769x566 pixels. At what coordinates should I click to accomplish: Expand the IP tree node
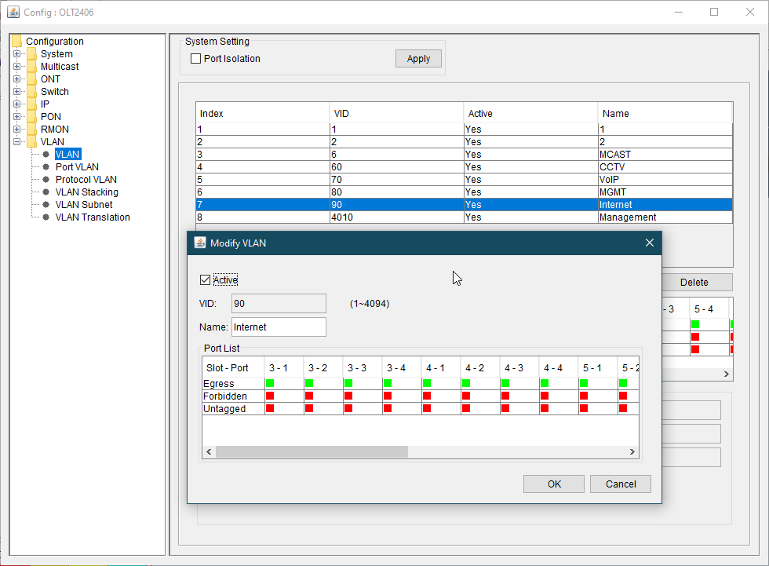pyautogui.click(x=16, y=104)
